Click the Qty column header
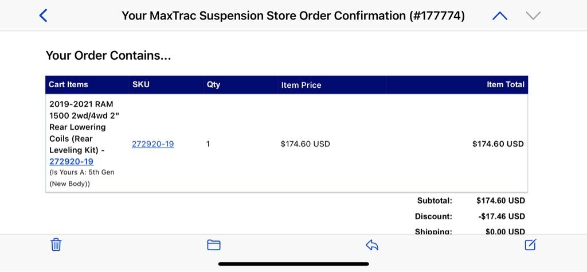Viewport: 587px width, 272px height. (x=213, y=85)
